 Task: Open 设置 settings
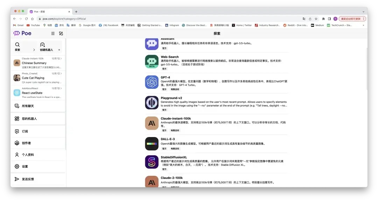pos(38,166)
